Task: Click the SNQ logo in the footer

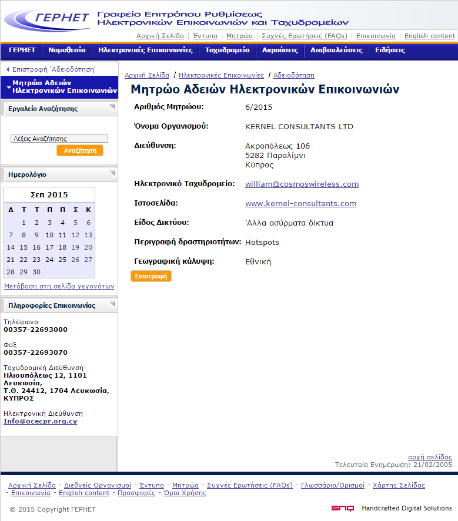Action: pyautogui.click(x=342, y=509)
